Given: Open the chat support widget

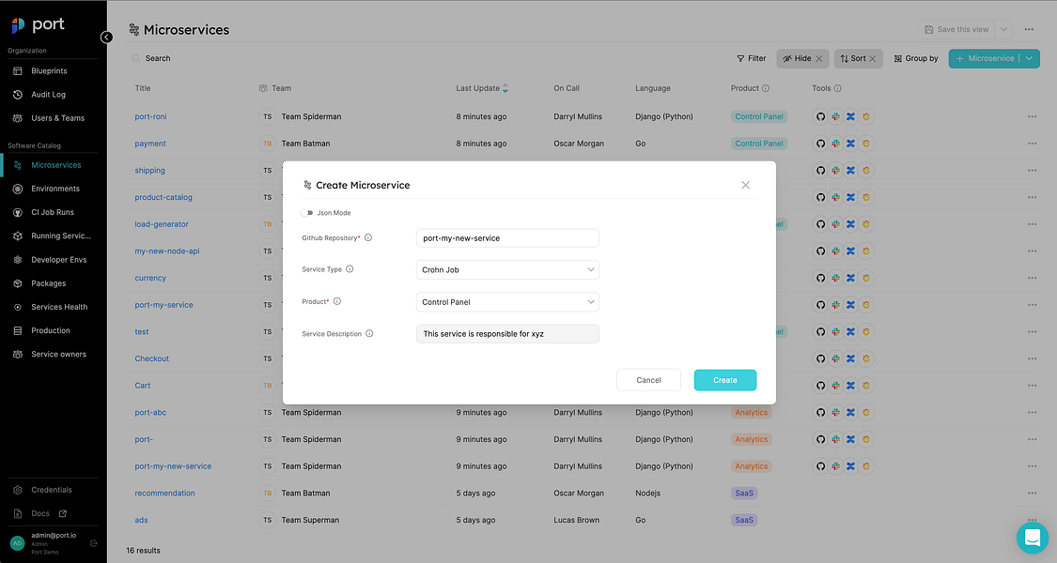Looking at the screenshot, I should tap(1032, 538).
